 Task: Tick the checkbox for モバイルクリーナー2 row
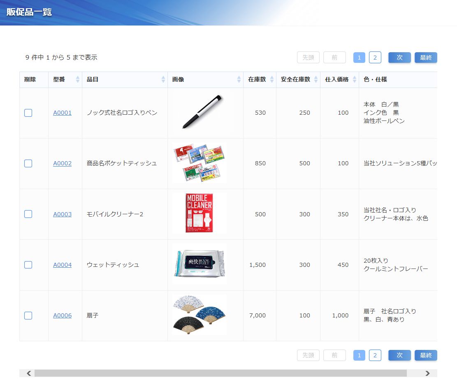pos(28,214)
